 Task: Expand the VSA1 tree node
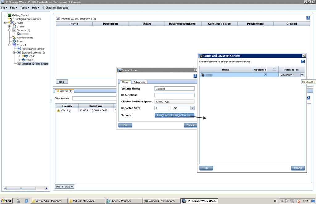(x=19, y=56)
